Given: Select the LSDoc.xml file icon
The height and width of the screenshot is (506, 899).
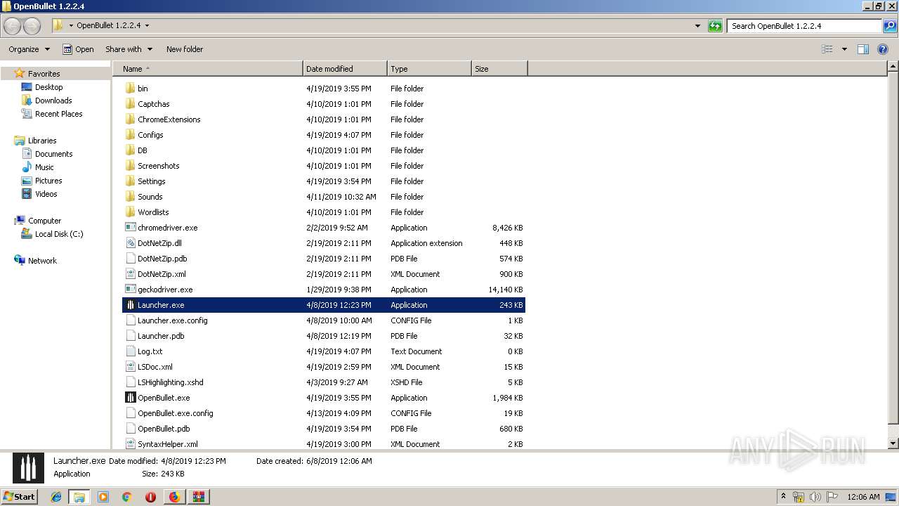Looking at the screenshot, I should pos(130,367).
